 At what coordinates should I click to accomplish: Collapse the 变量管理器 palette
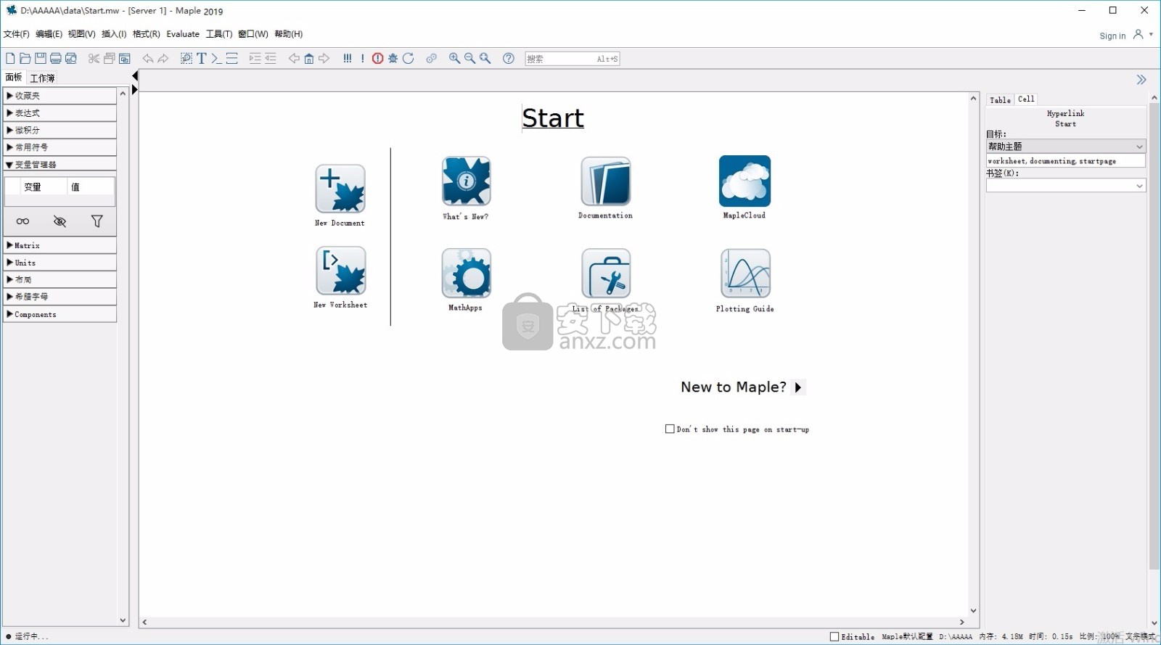60,165
